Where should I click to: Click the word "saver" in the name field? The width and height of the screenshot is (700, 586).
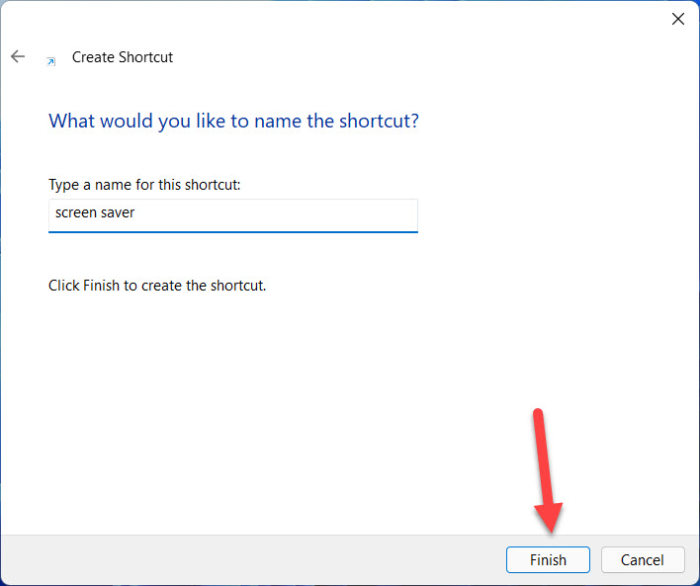pyautogui.click(x=118, y=213)
